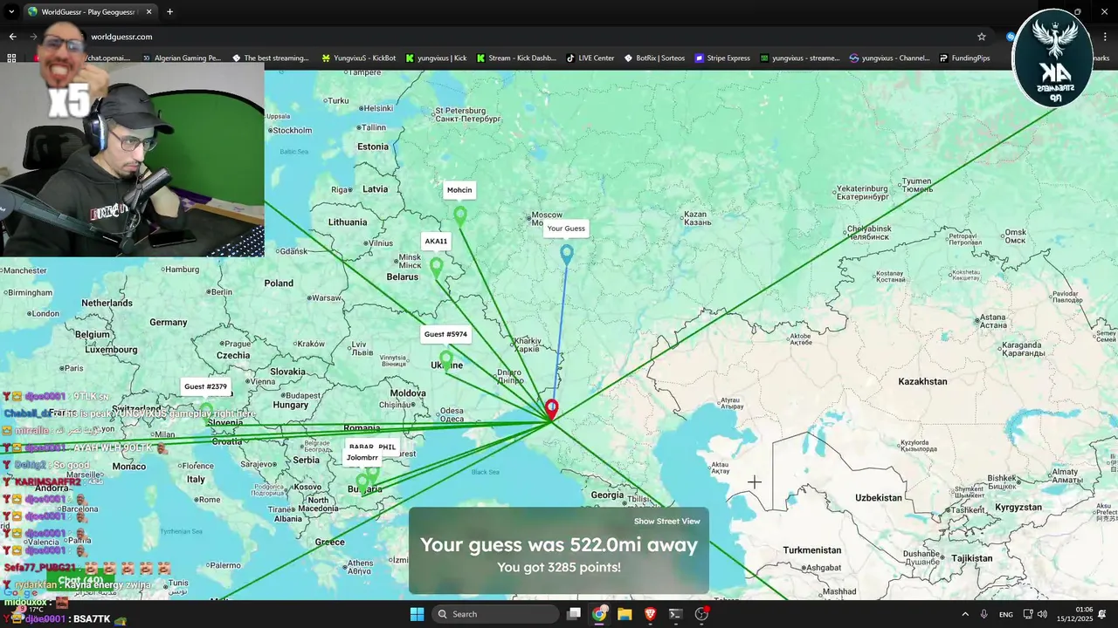Open LIVE Center bookmark

tap(590, 58)
